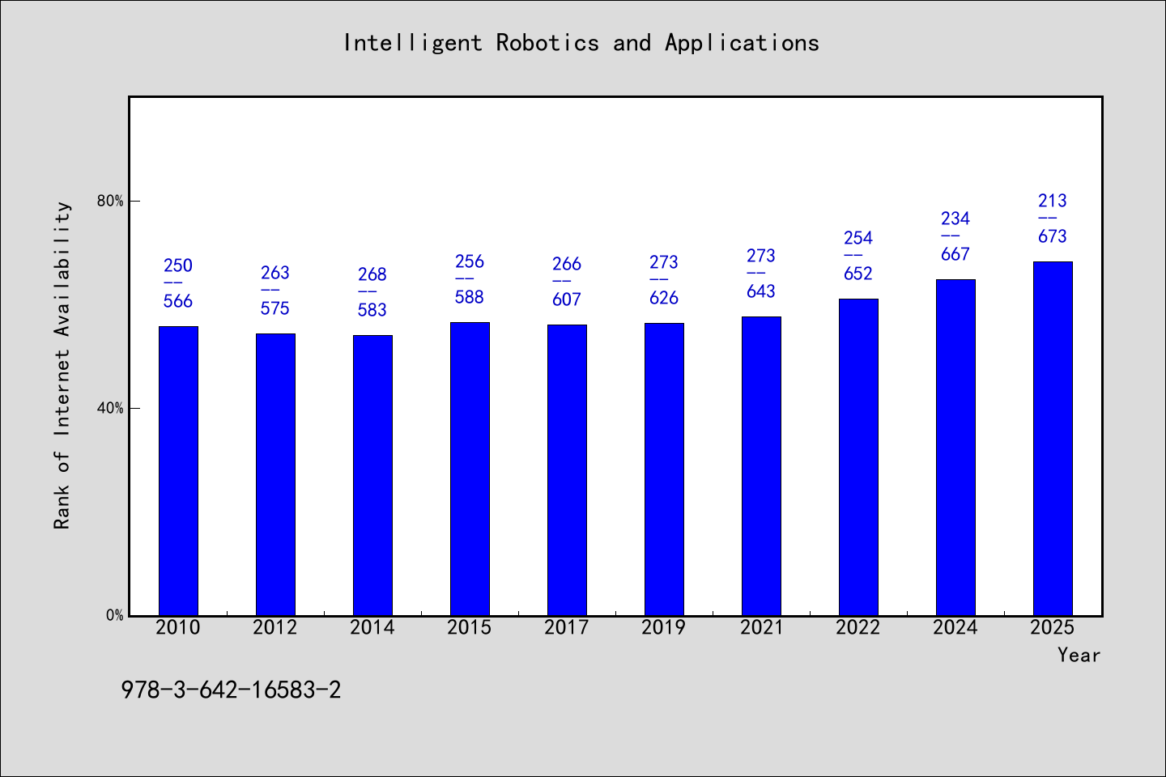Screen dimensions: 1166x777
Task: Click the 2025 x-axis year label
Action: 1053,627
